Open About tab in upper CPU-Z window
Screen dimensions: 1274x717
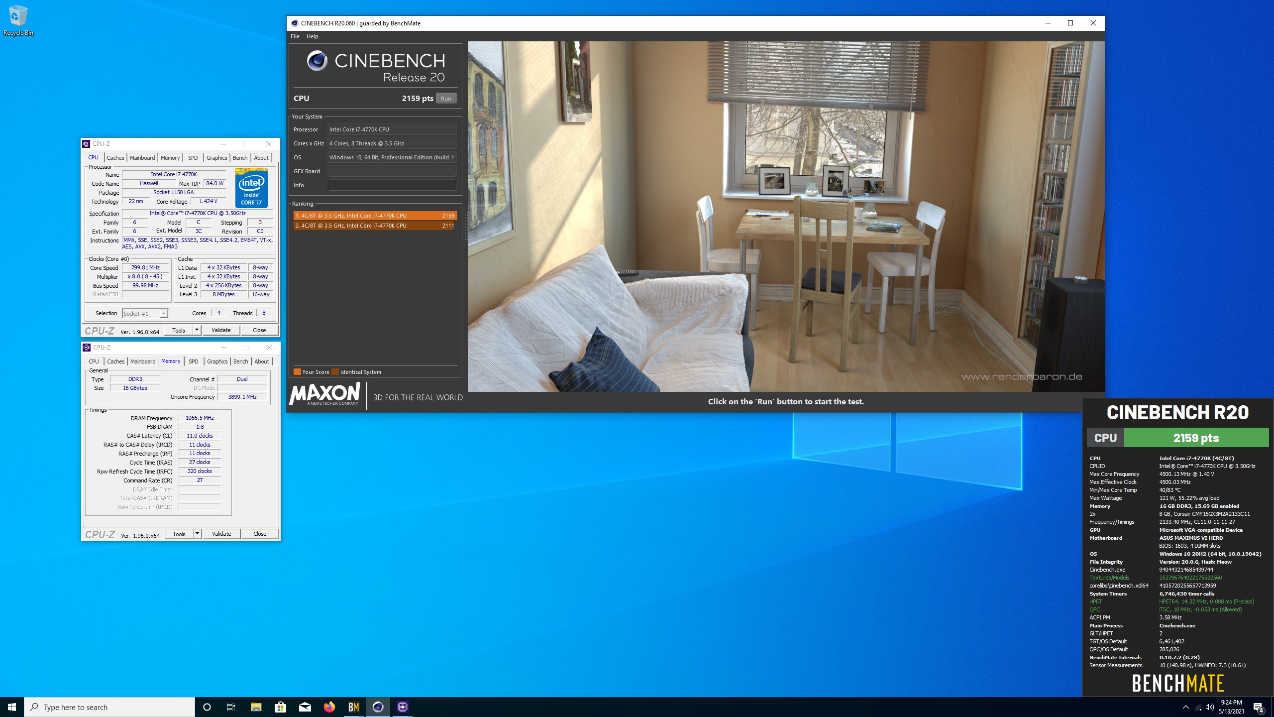pos(261,158)
